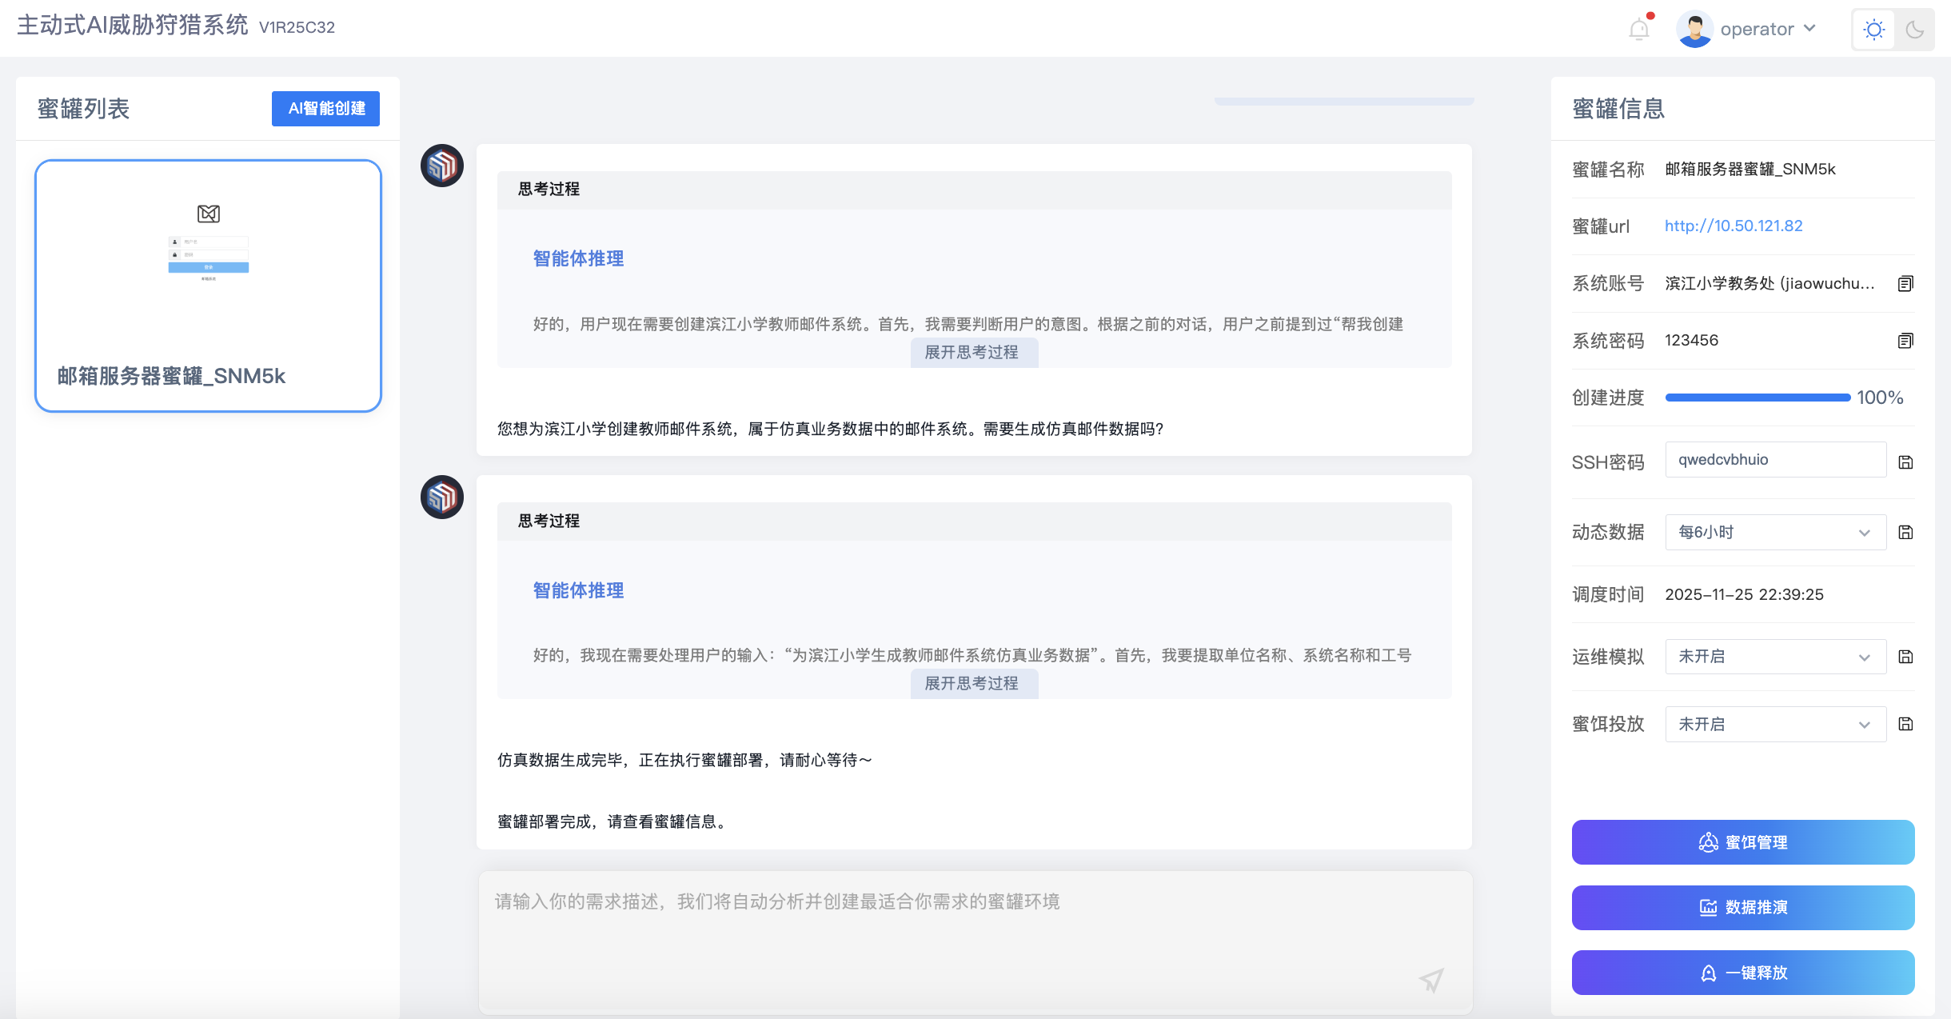Switch to dark theme mode
Viewport: 1951px width, 1019px height.
pyautogui.click(x=1914, y=30)
